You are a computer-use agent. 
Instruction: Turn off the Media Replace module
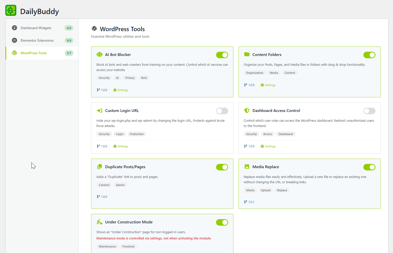[369, 167]
